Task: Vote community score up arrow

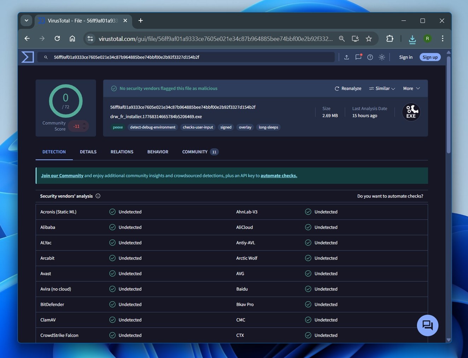Action: (84, 124)
